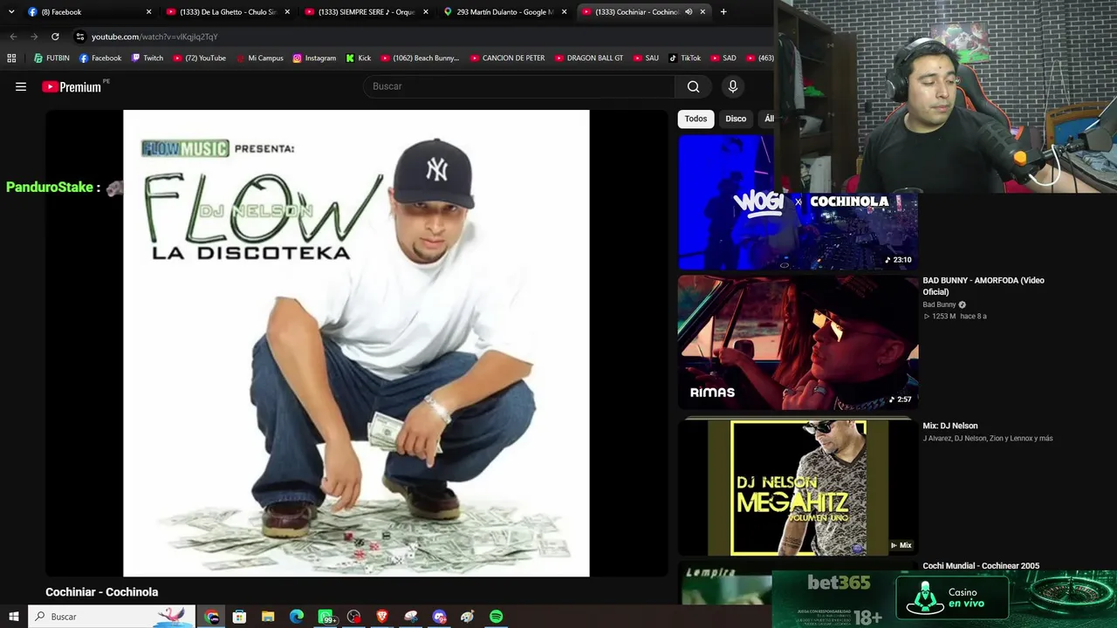Image resolution: width=1117 pixels, height=628 pixels.
Task: Open the Facebook bookmark in bookmarks bar
Action: pos(100,58)
